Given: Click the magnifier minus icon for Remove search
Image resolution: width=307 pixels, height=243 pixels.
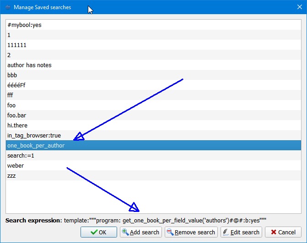Looking at the screenshot, I should [x=170, y=232].
